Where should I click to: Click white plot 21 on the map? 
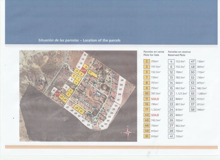point(119,100)
